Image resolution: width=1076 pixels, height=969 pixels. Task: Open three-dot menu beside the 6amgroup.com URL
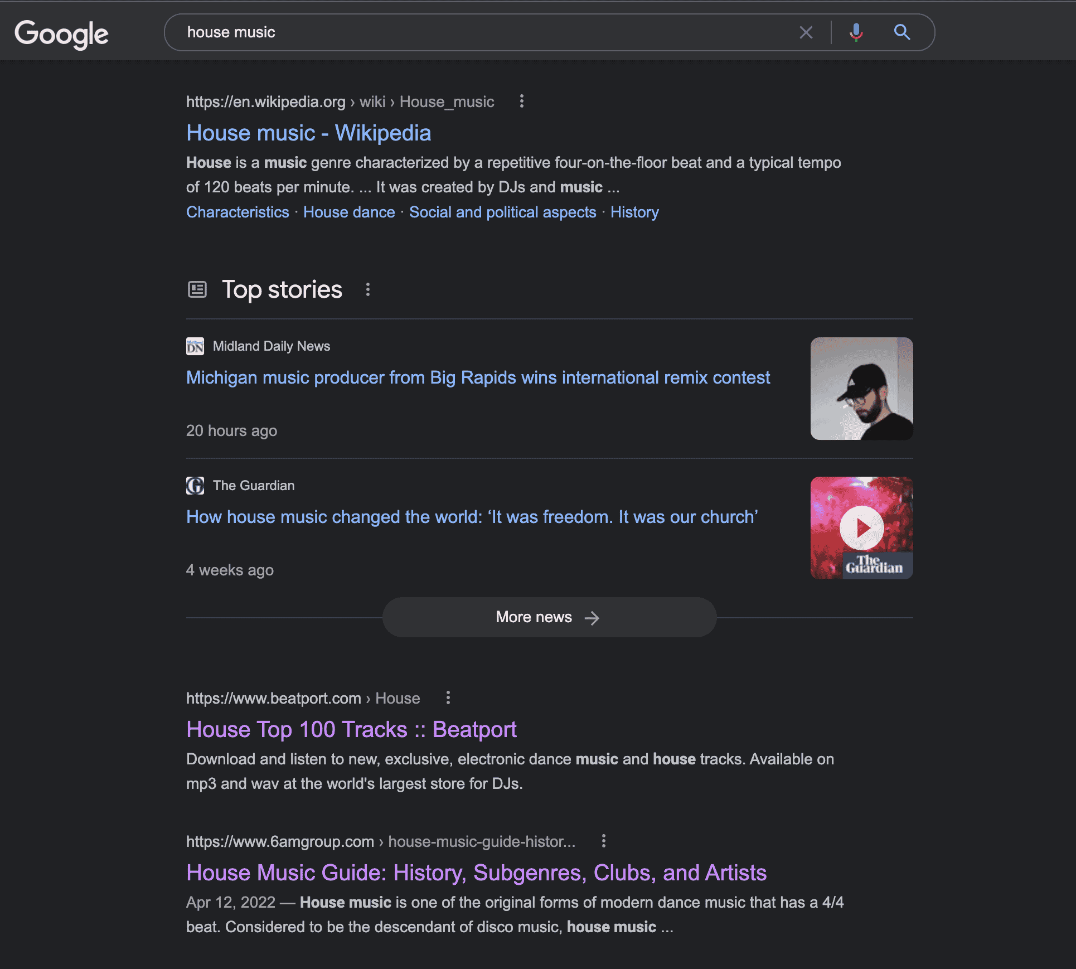603,841
